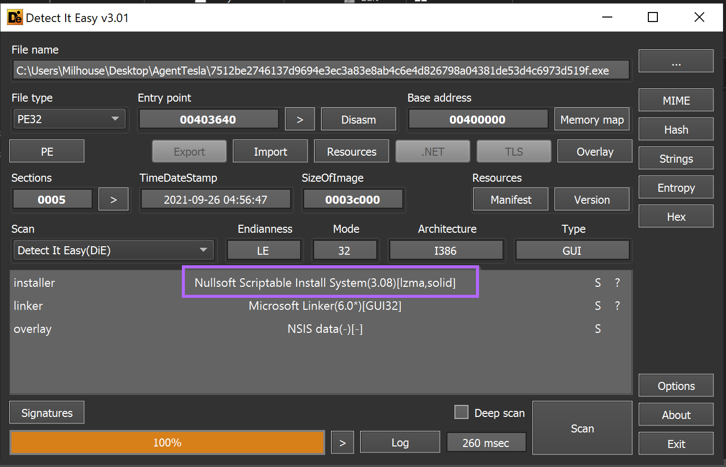The width and height of the screenshot is (726, 467).
Task: Click the 100% scan progress bar
Action: 167,442
